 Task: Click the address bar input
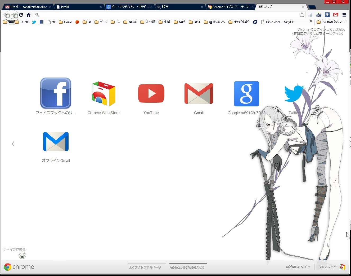[169, 15]
